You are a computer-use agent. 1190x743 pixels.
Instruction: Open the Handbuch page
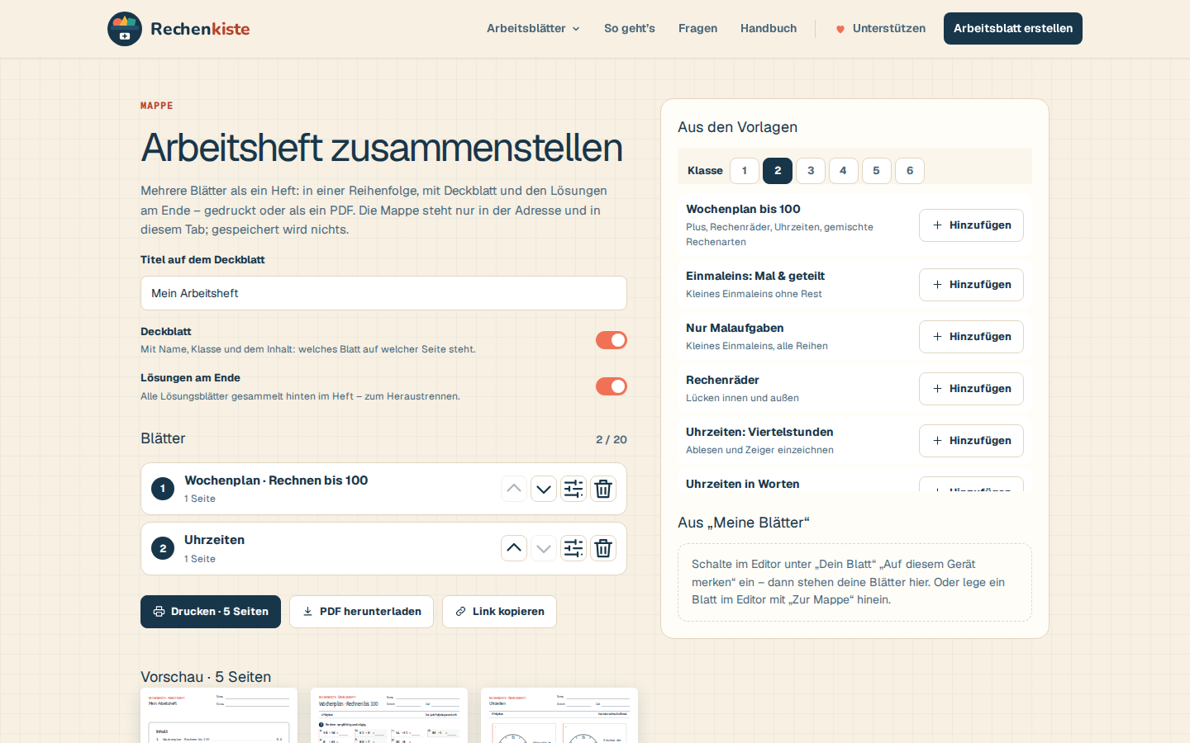[769, 28]
